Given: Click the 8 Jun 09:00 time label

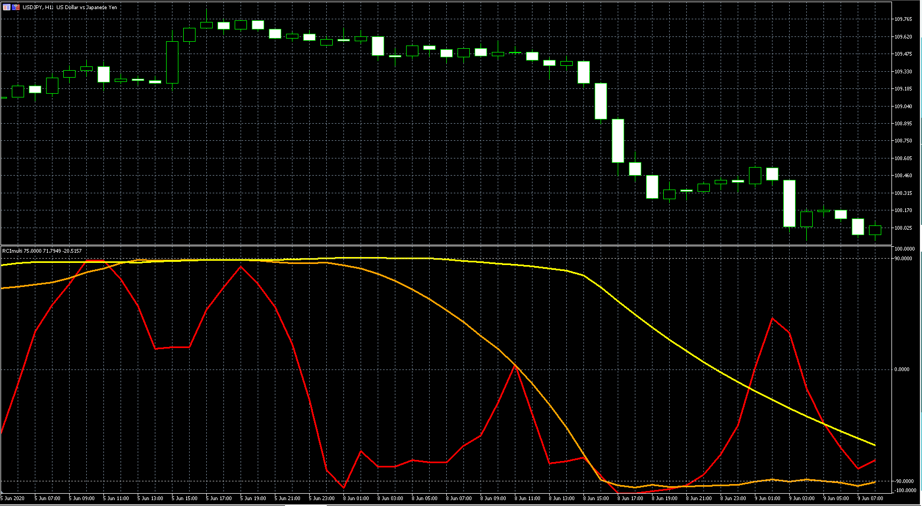Looking at the screenshot, I should pyautogui.click(x=493, y=499).
